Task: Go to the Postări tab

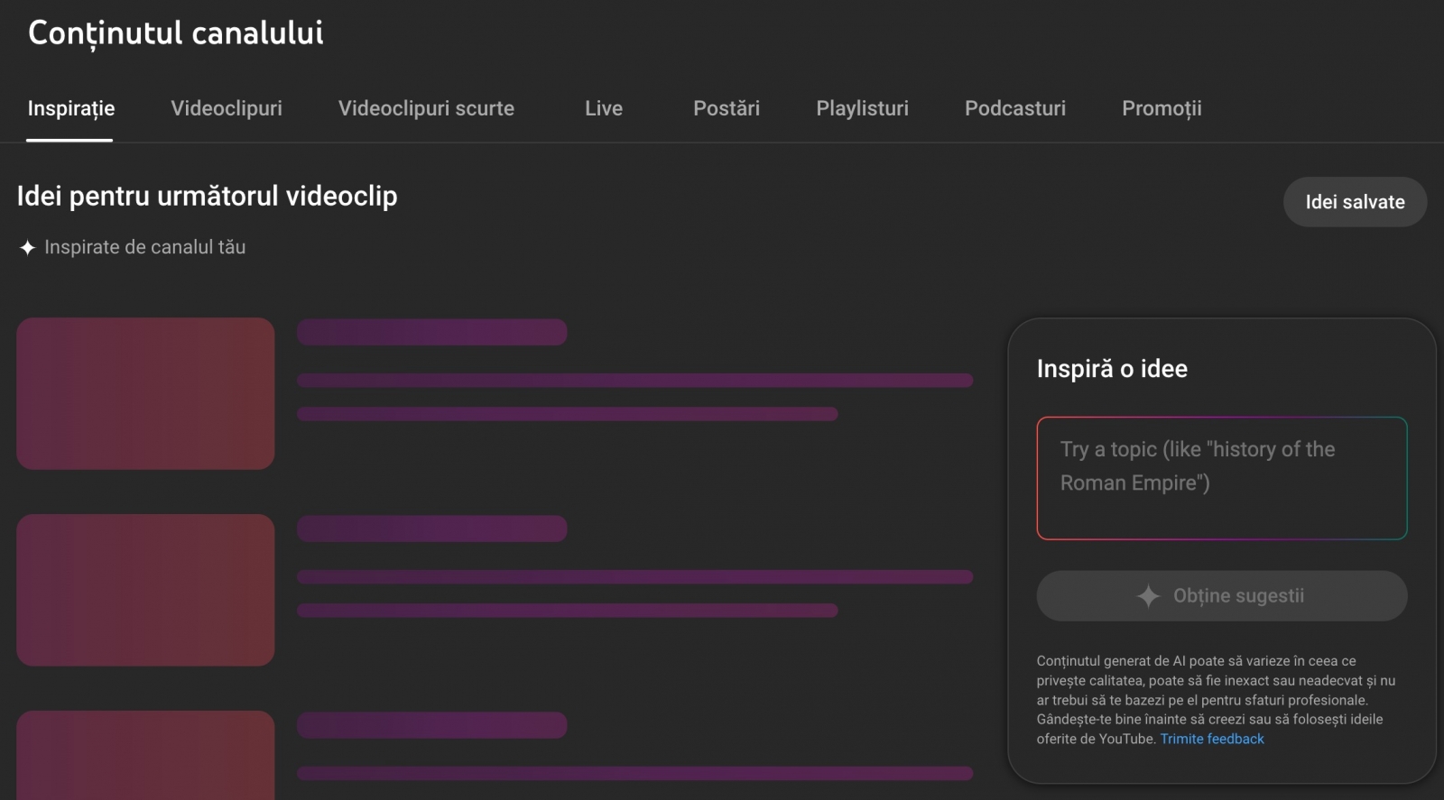Action: pyautogui.click(x=727, y=108)
